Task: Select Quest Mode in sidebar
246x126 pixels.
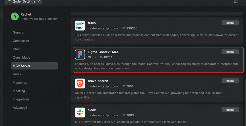Action: 22,57
